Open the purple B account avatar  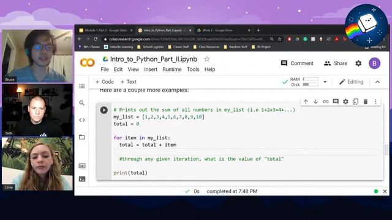pos(374,64)
